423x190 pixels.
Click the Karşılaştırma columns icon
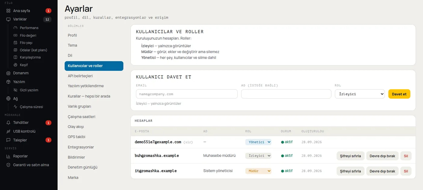(x=16, y=57)
